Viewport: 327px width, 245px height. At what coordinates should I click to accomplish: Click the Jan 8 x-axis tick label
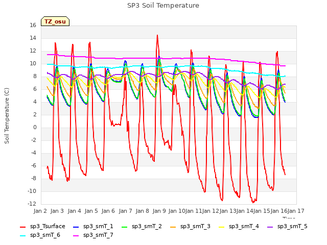click(142, 211)
